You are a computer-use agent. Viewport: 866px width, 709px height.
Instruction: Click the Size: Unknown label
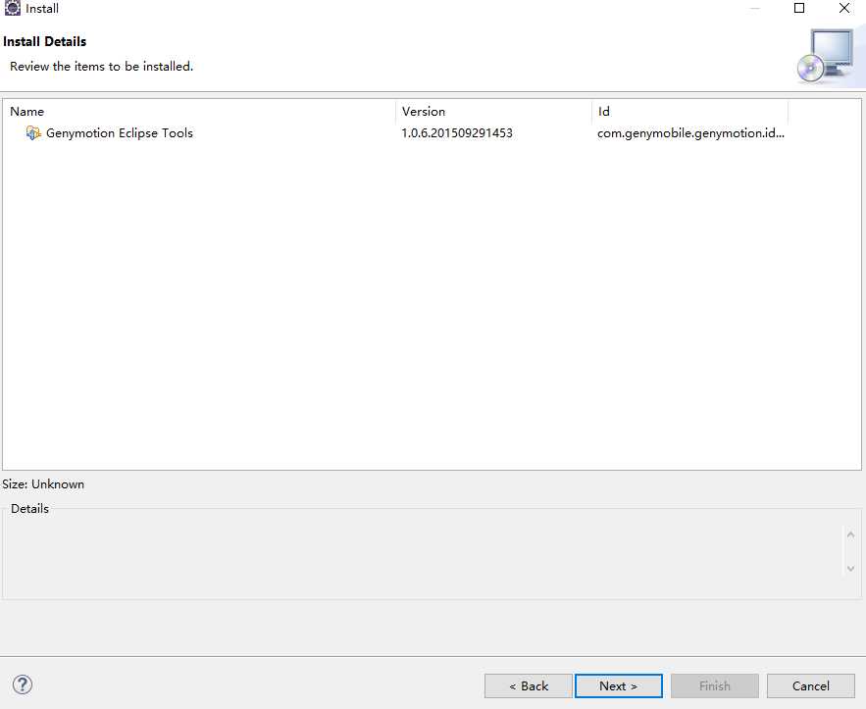[43, 484]
